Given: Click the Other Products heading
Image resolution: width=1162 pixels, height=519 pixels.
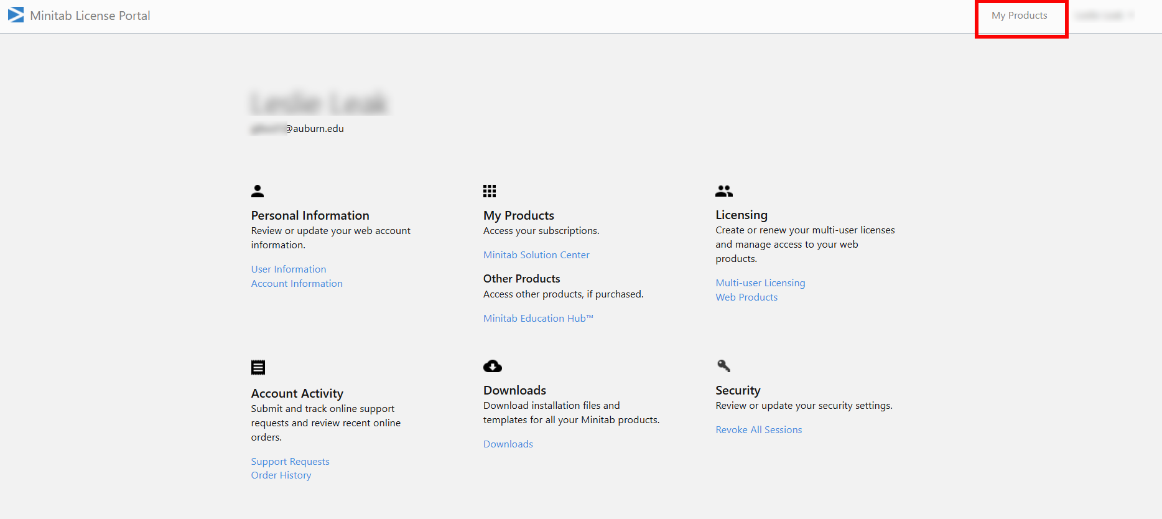Looking at the screenshot, I should [x=522, y=278].
